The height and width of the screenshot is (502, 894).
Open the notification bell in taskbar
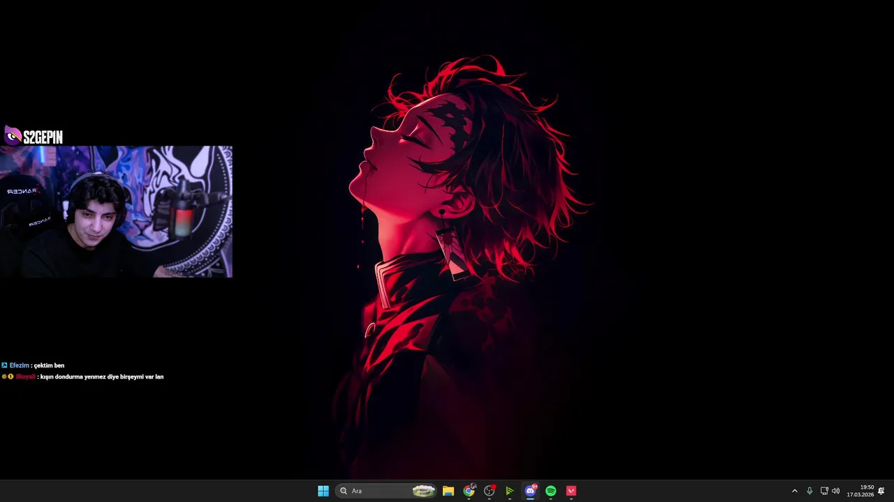pos(881,491)
